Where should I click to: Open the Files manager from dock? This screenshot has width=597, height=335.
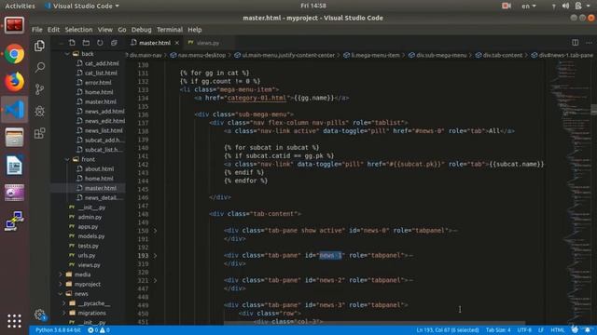click(15, 137)
